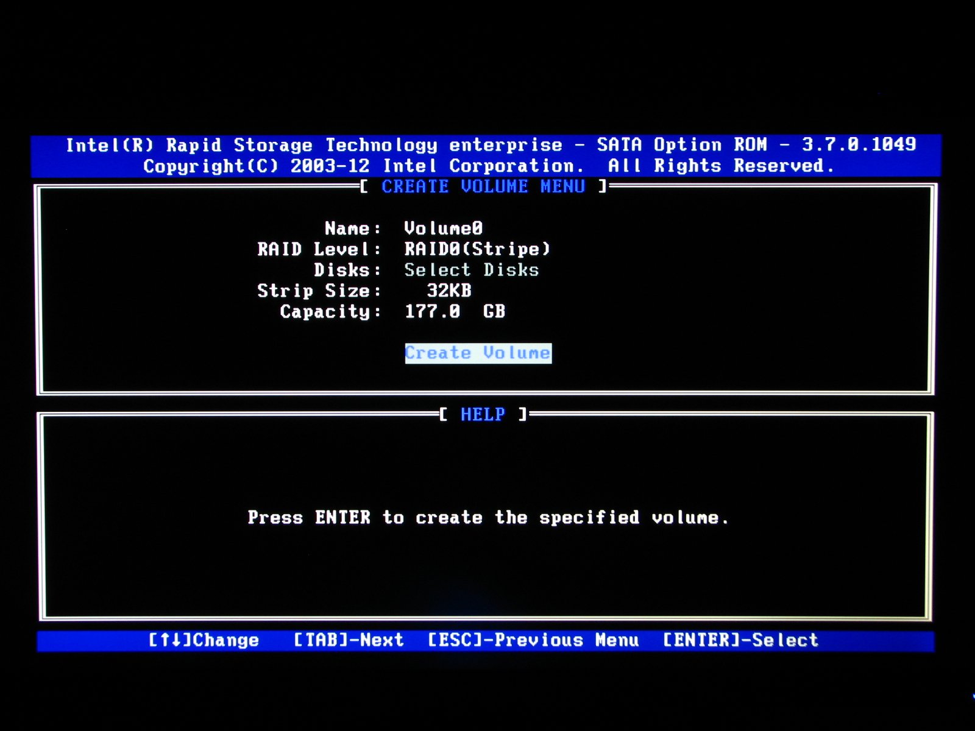Click the [ENTER]-Select footer hint
Viewport: 975px width, 731px height.
pos(740,640)
